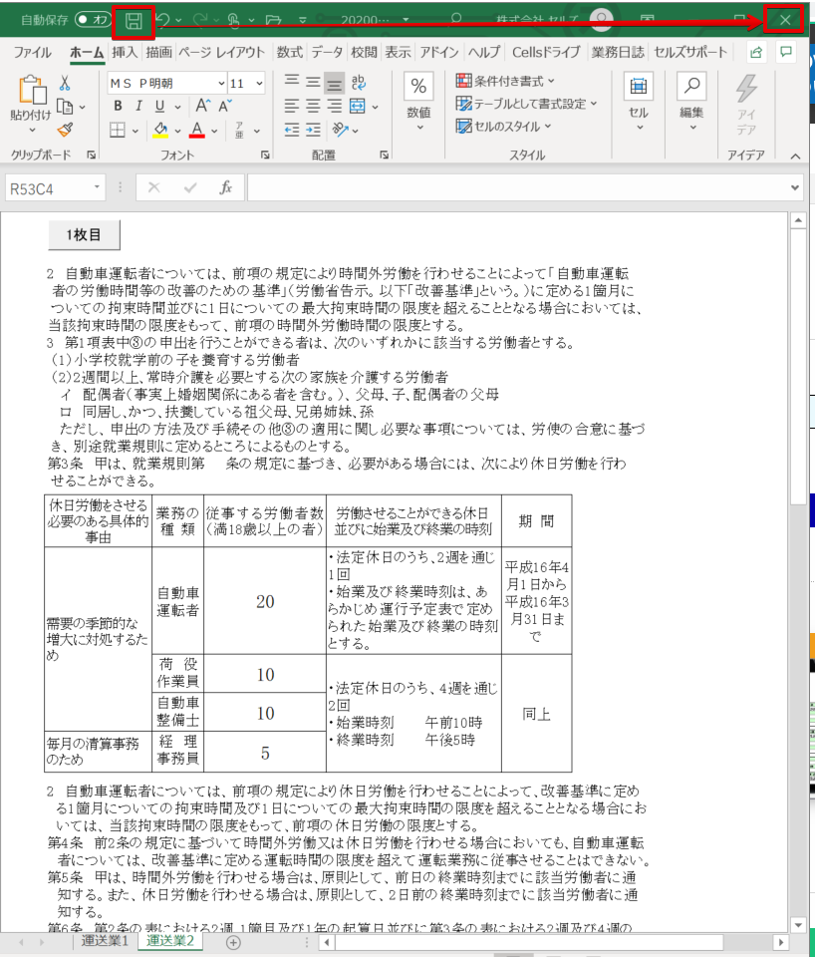The width and height of the screenshot is (815, 957).
Task: Toggle the AutoSave (自動保存) switch
Action: pos(92,20)
